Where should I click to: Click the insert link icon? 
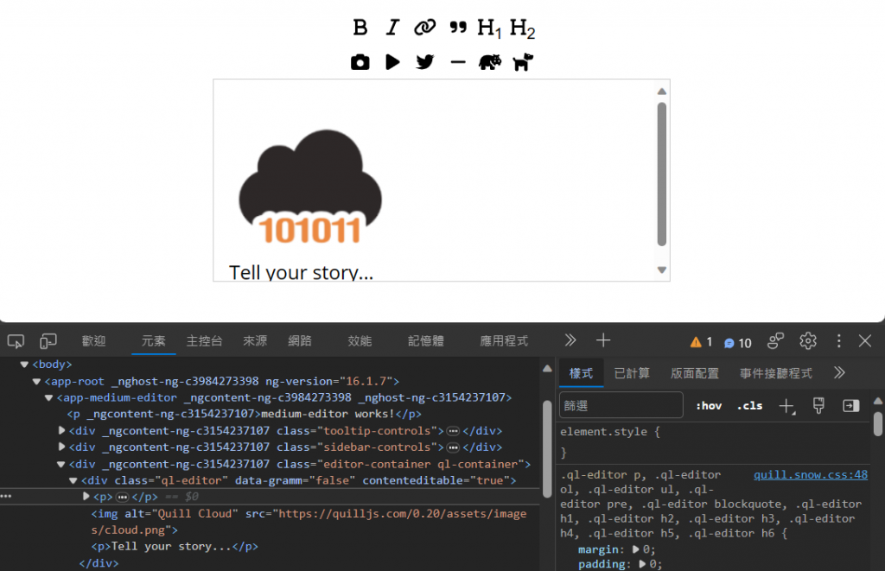[425, 28]
